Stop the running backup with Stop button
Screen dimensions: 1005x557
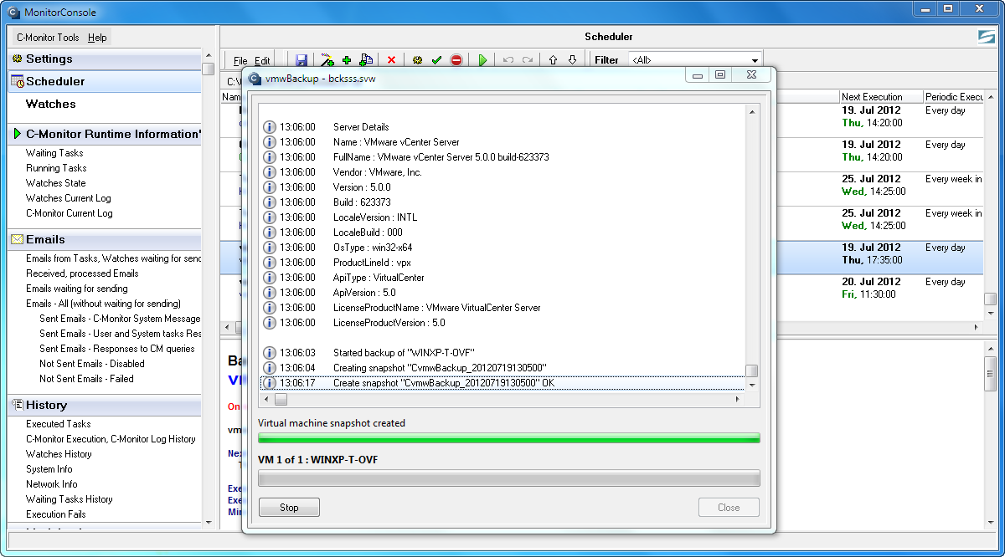click(x=289, y=508)
